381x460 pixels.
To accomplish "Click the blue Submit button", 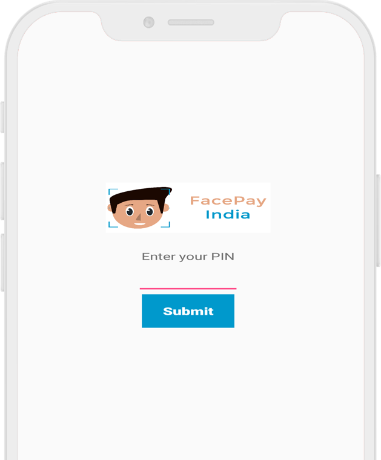I will click(x=188, y=311).
